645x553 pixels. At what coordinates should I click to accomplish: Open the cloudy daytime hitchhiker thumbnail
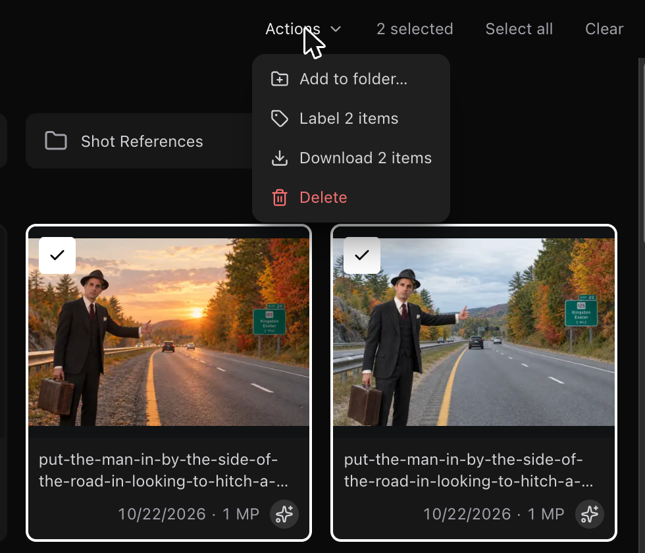coord(474,332)
